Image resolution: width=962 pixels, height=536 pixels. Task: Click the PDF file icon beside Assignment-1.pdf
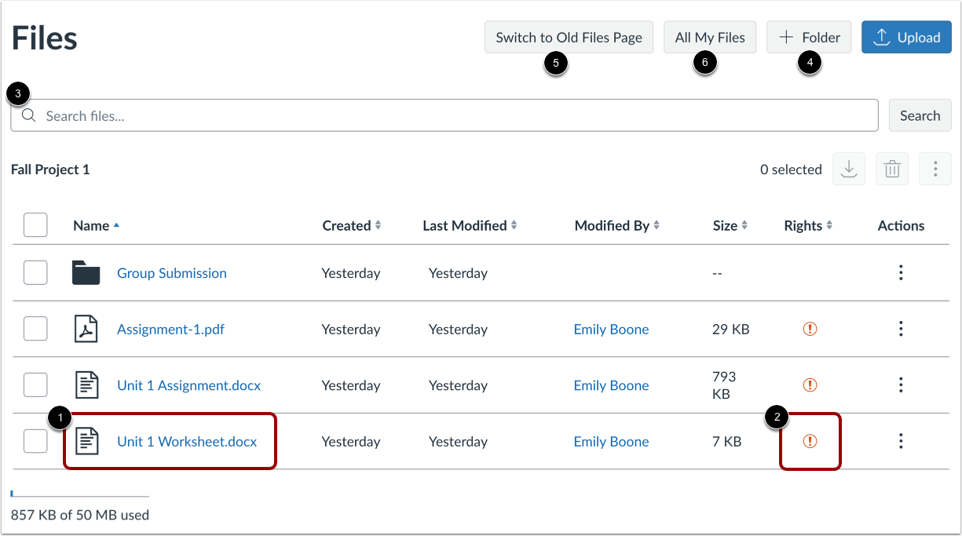pyautogui.click(x=86, y=329)
